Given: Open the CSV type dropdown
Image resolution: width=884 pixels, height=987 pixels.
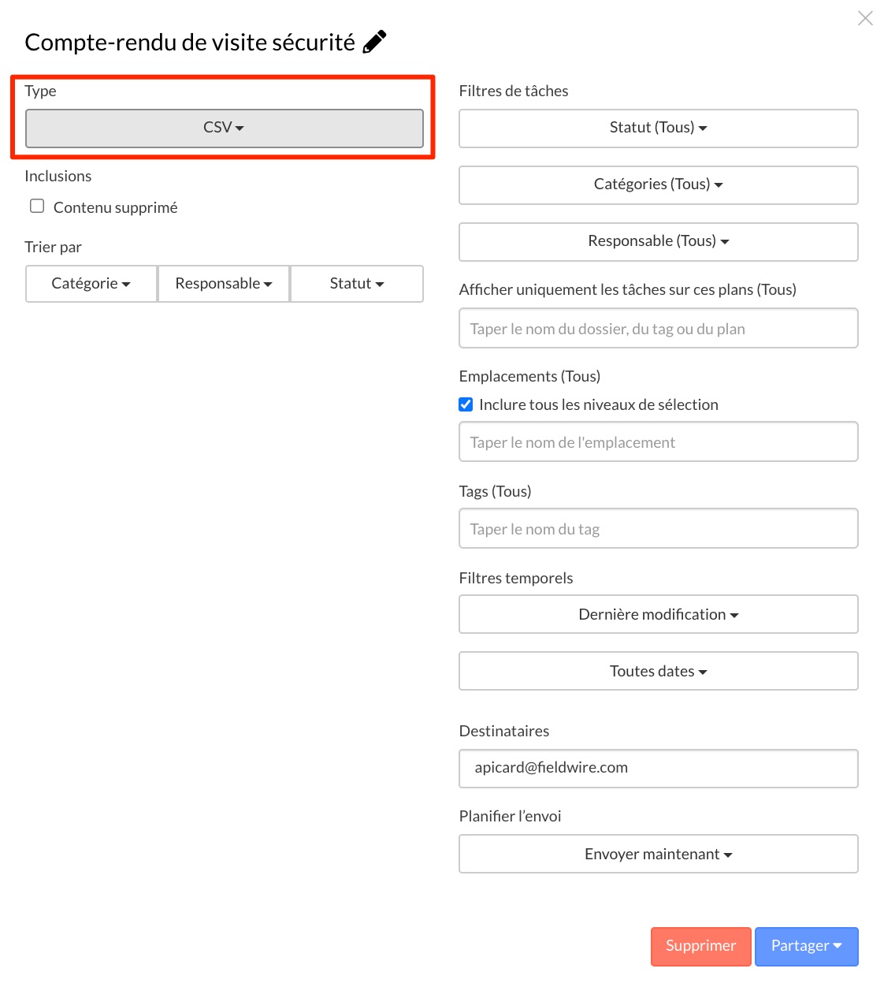Looking at the screenshot, I should (x=224, y=128).
